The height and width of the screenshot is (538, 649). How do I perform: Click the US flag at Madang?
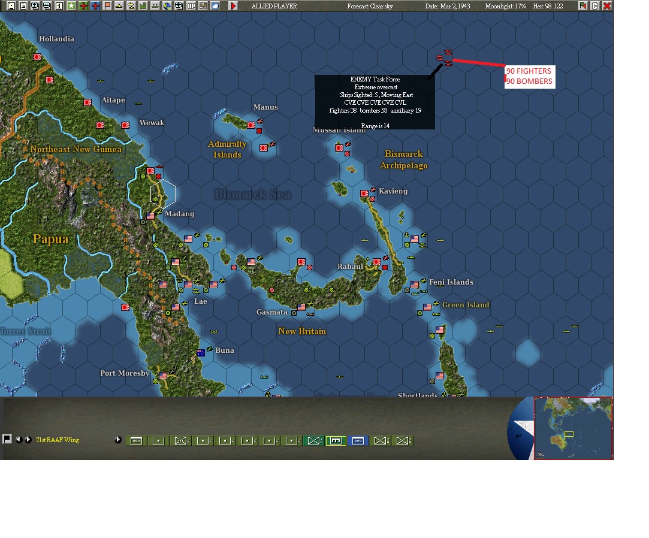150,216
